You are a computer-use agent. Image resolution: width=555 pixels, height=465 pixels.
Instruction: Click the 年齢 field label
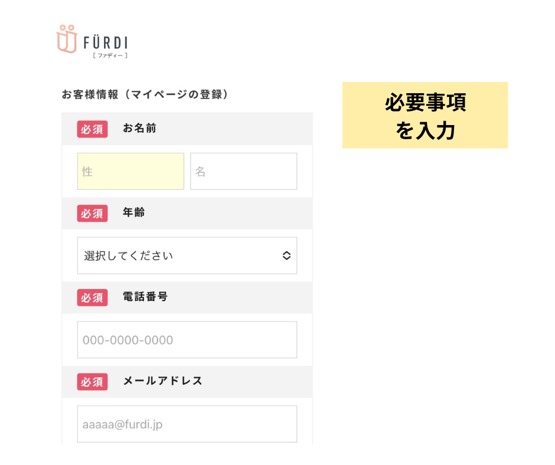coord(134,212)
